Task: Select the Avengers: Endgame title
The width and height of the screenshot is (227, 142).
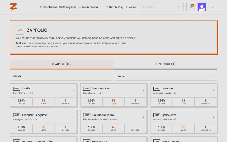Action: (x=34, y=115)
